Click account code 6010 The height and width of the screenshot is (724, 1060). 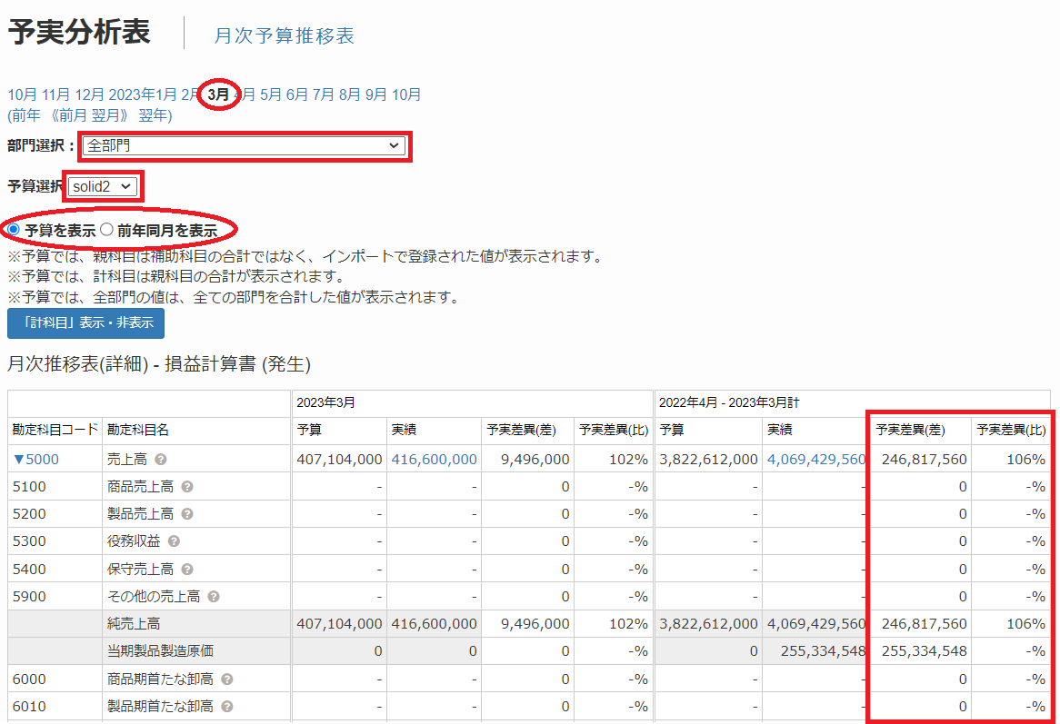pos(29,707)
